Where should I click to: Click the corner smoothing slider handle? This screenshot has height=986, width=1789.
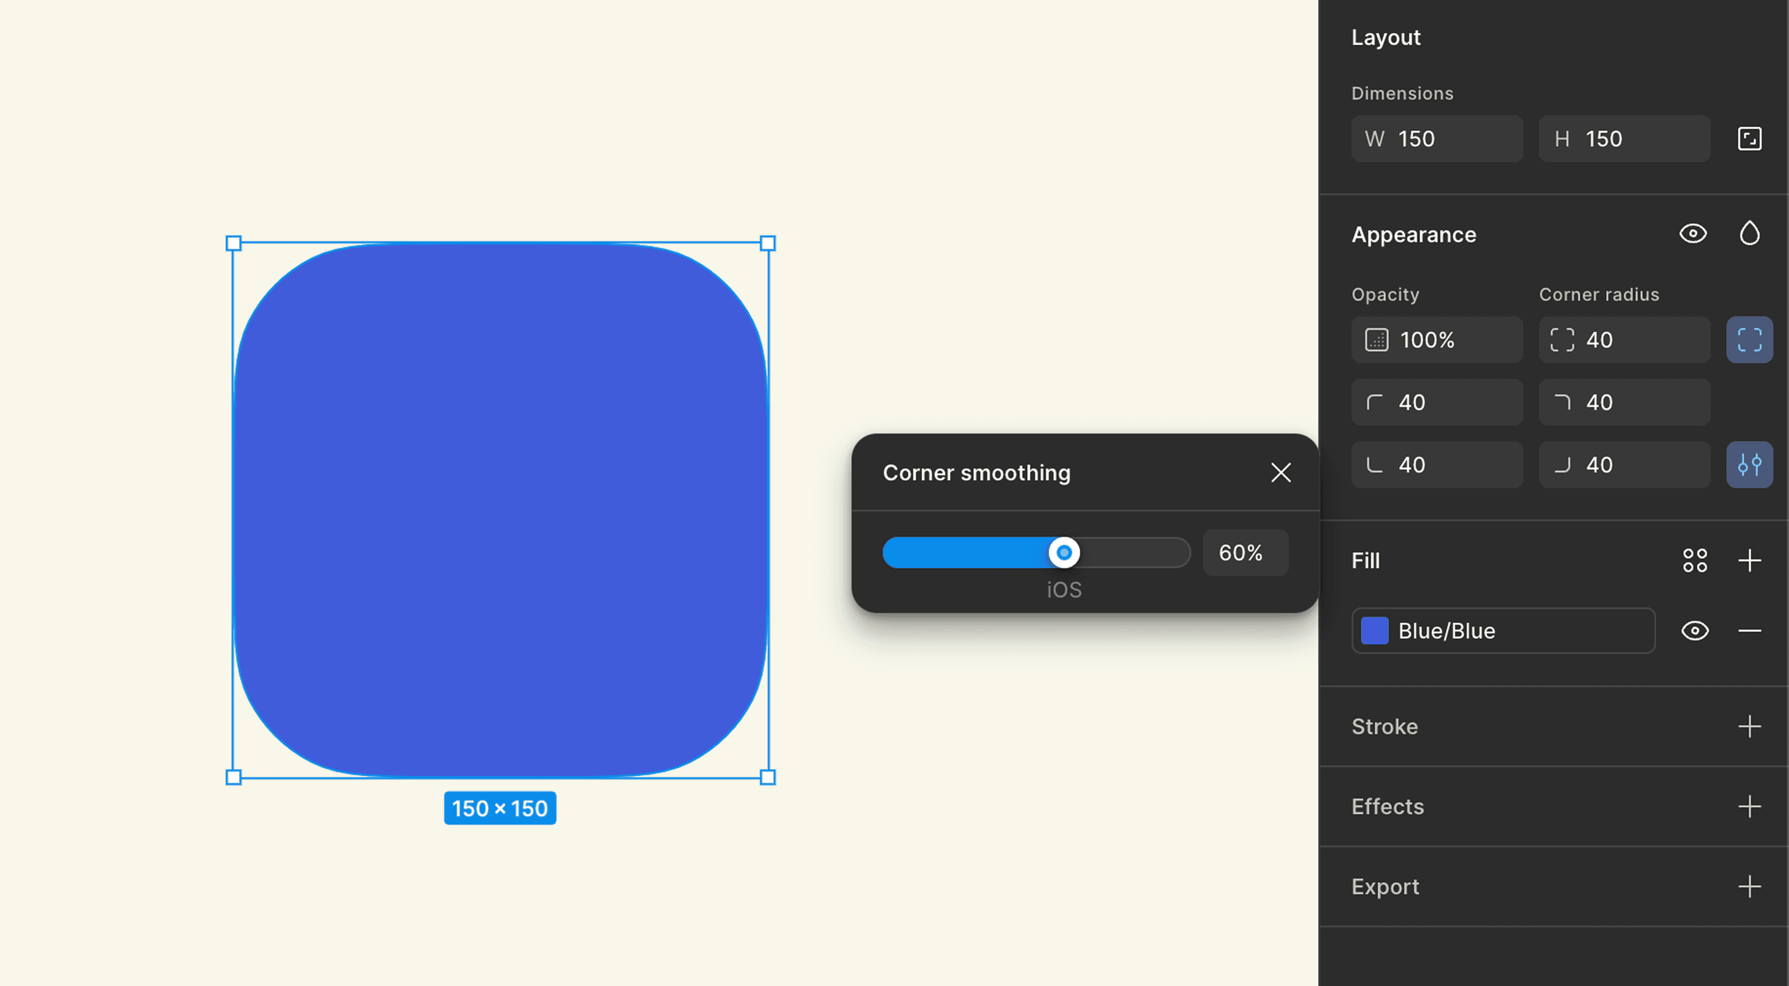point(1063,553)
